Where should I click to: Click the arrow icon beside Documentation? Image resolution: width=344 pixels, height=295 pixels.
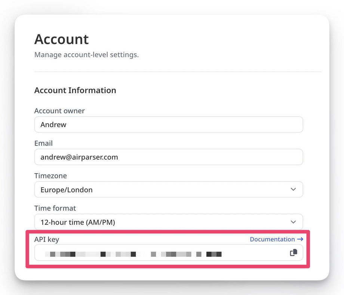pos(300,239)
